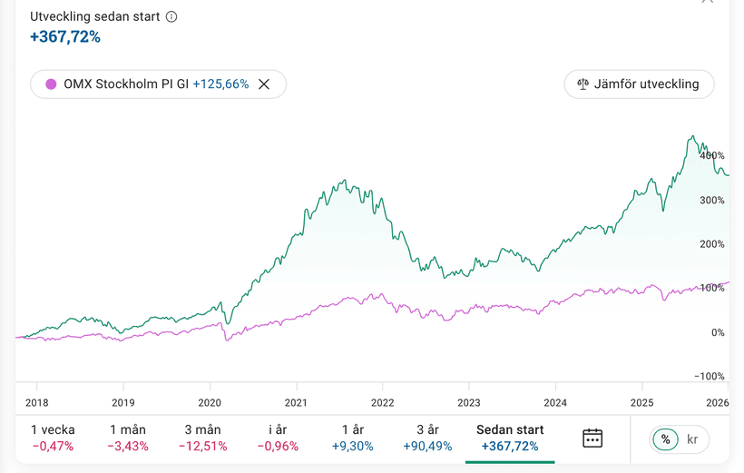The width and height of the screenshot is (744, 473).
Task: Click the purple OMX Stockholm color dot
Action: [x=51, y=84]
